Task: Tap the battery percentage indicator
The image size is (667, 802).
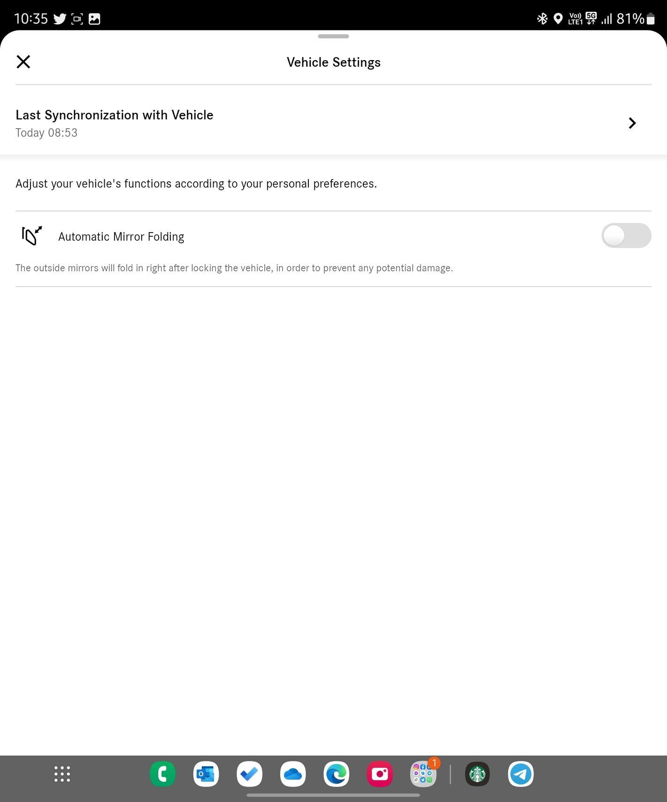Action: point(630,19)
